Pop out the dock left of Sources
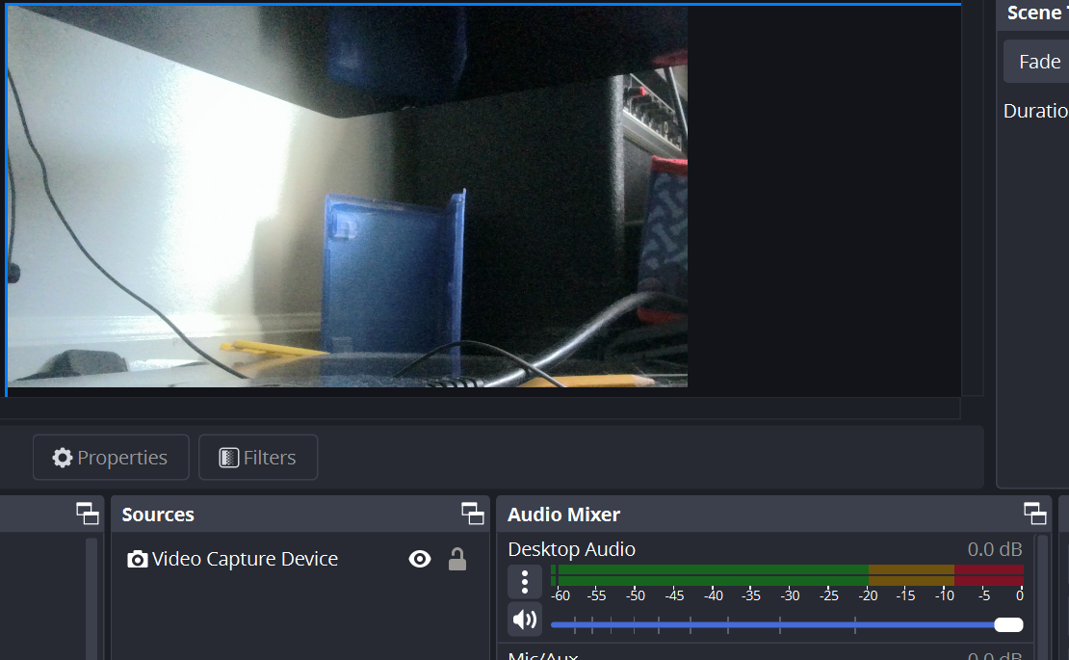Screen dimensions: 1069x660 point(88,514)
